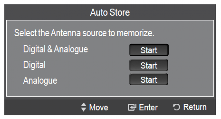
Task: Click the 'Select the Antenna source' prompt
Action: click(84, 33)
